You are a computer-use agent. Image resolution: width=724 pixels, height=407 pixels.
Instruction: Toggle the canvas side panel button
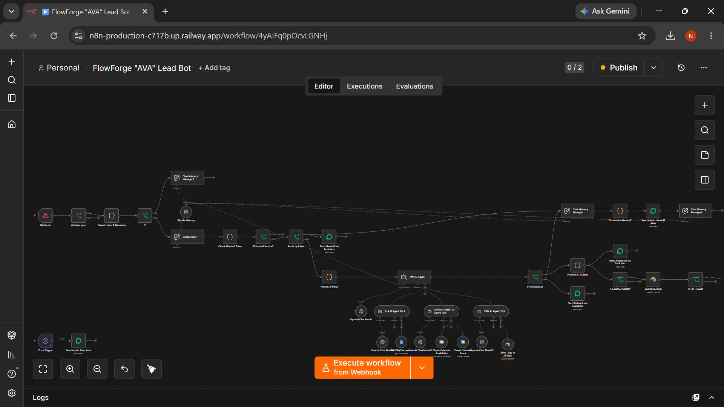click(705, 180)
